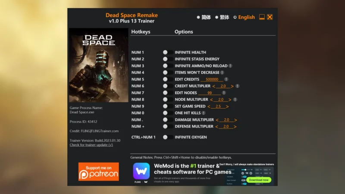Click the Edit Nodes value field 99
Viewport: 345px width, 194px height.
click(210, 93)
